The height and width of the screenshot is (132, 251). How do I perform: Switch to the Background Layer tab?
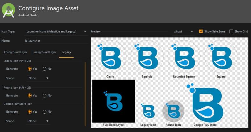(x=45, y=52)
